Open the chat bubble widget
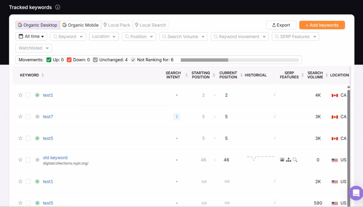Image resolution: width=363 pixels, height=207 pixels. (x=356, y=193)
